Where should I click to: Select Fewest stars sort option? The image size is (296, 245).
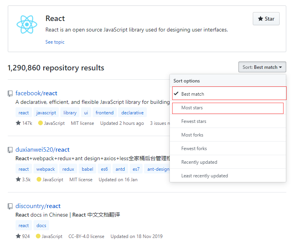pyautogui.click(x=228, y=121)
